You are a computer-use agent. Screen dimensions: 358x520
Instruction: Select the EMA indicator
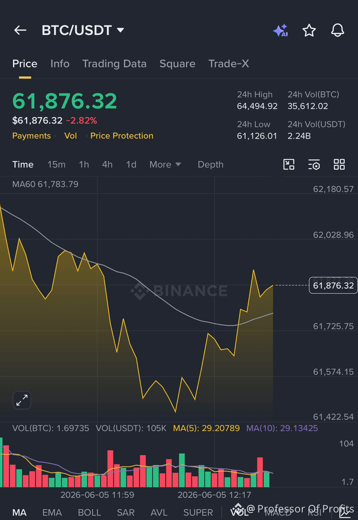(52, 513)
